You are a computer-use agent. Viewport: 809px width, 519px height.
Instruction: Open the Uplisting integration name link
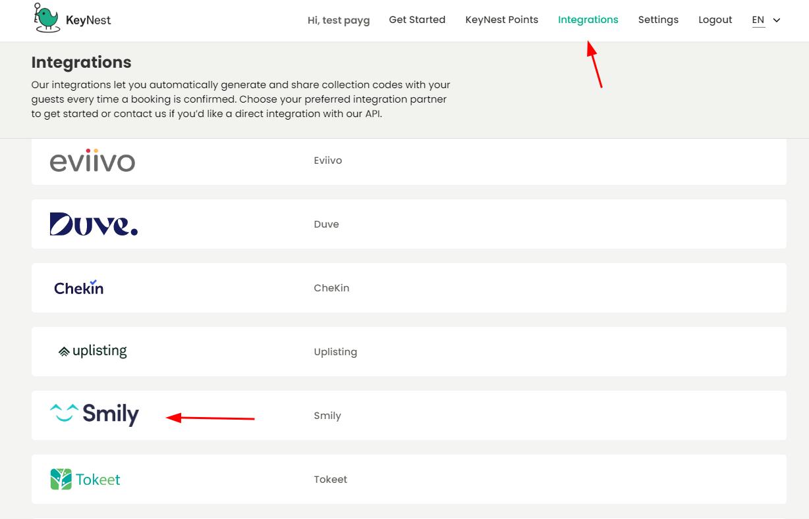click(x=335, y=352)
